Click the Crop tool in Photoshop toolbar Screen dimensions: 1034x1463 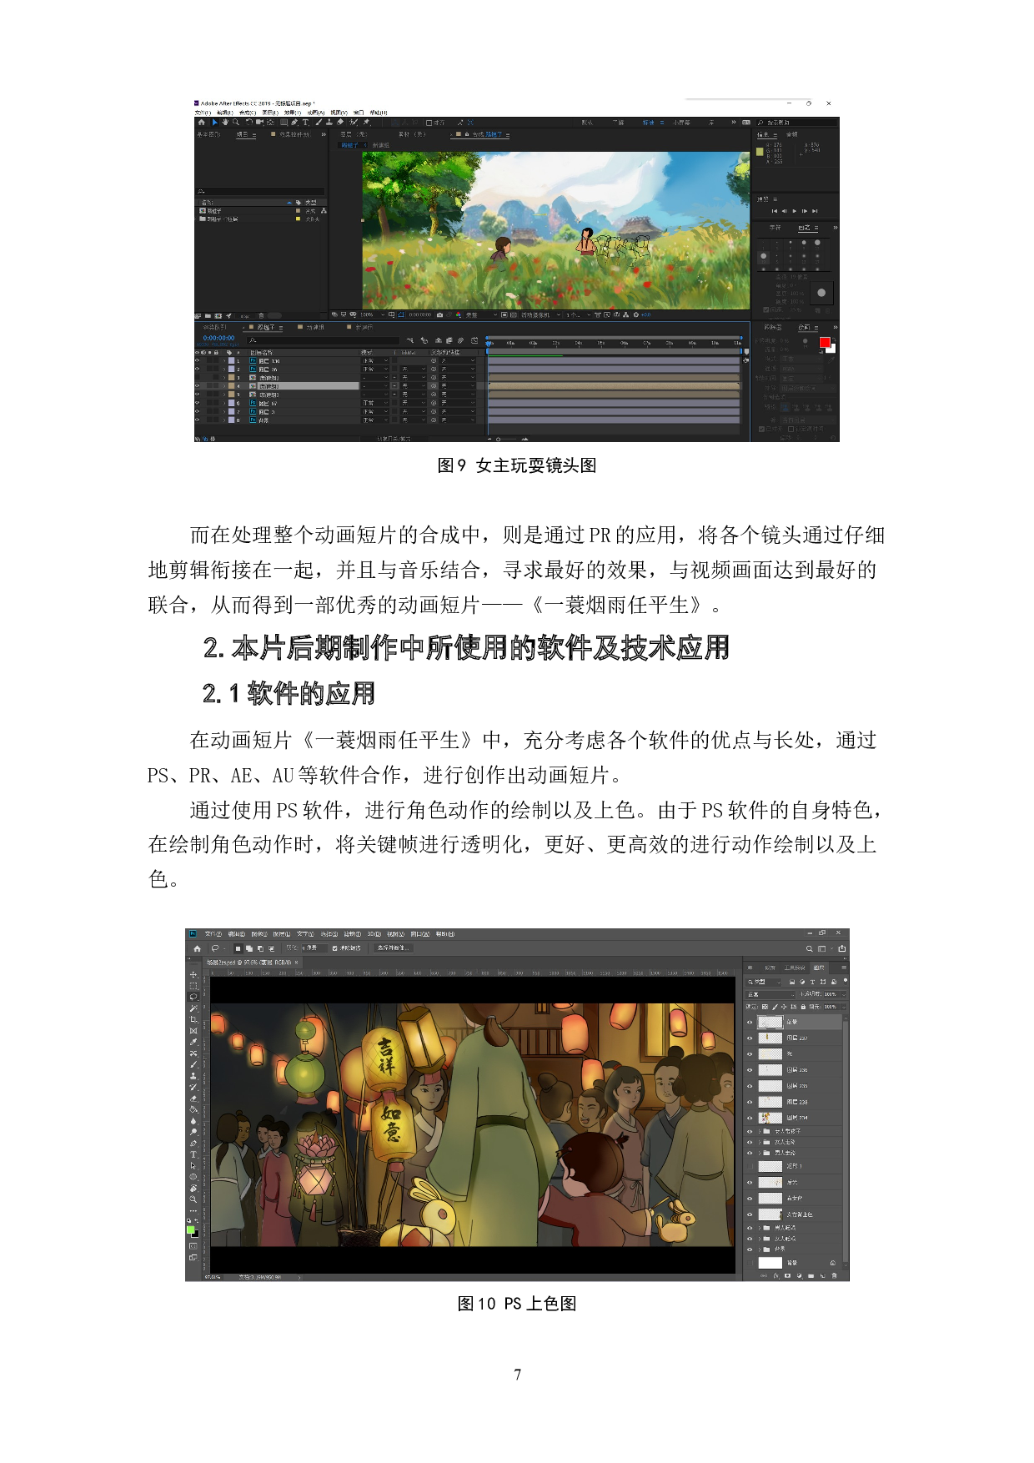tap(193, 1019)
